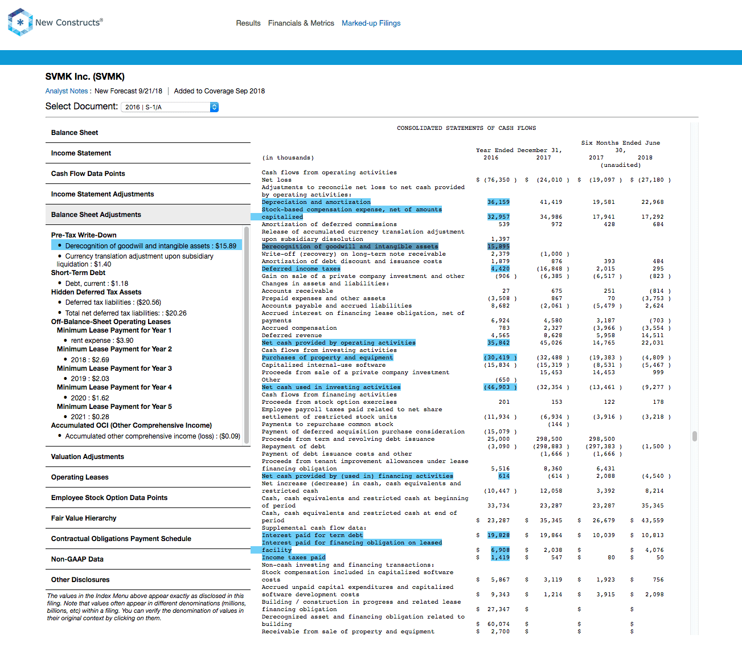Select rent expense : $3.90 item
The height and width of the screenshot is (647, 742).
click(102, 341)
